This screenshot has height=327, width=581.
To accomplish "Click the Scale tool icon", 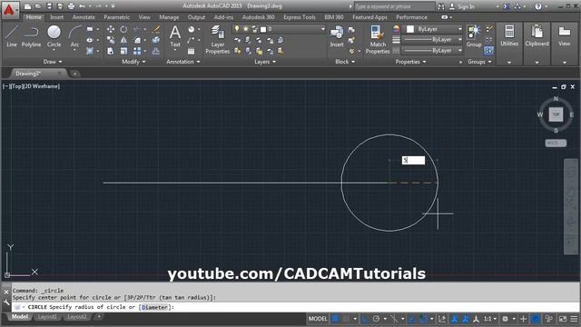I will tap(123, 51).
